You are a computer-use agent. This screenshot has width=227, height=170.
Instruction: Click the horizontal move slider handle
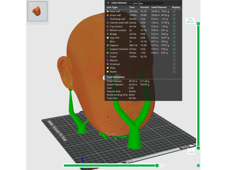click(x=157, y=165)
